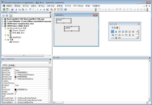Select Sheet1 (Sheet1) in project tree

click(19, 30)
